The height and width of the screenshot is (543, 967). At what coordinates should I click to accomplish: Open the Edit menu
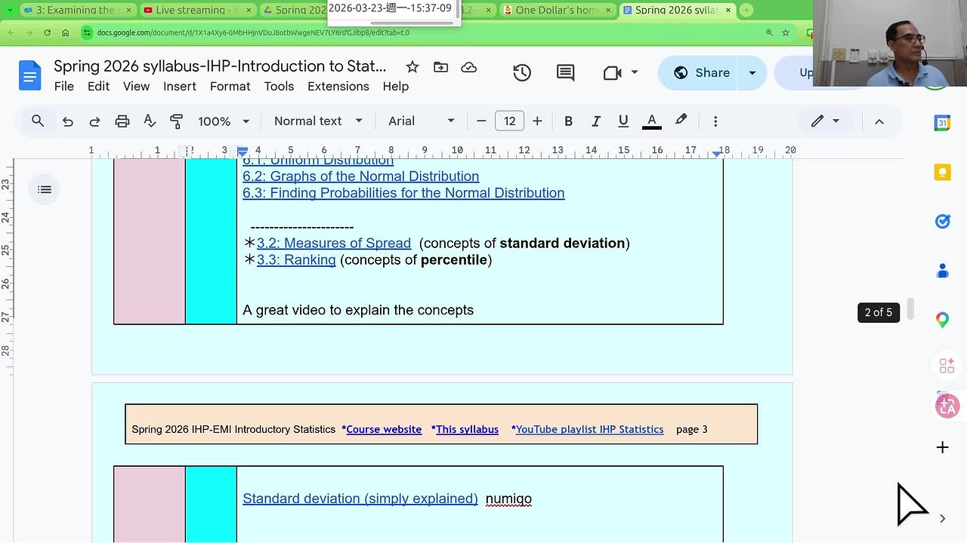click(98, 86)
